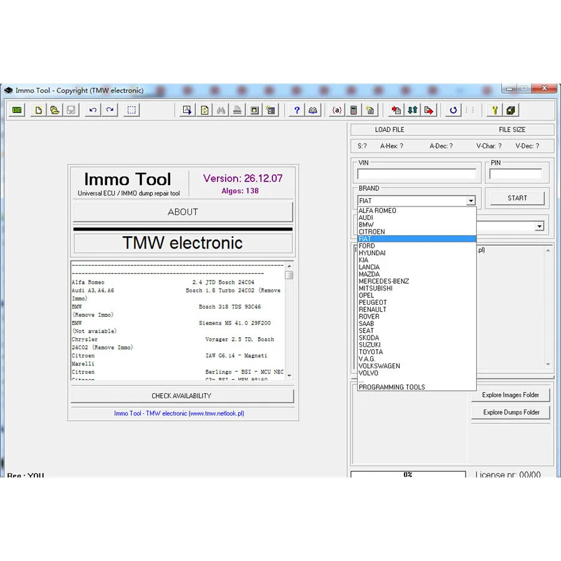Click the framed black square icon

coord(254,110)
